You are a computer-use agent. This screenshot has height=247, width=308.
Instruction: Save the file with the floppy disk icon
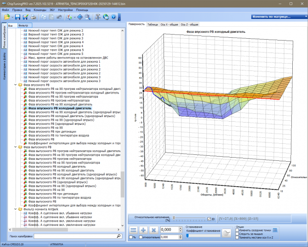(18, 17)
